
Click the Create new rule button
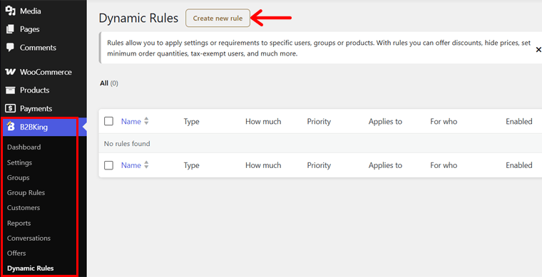(x=218, y=19)
